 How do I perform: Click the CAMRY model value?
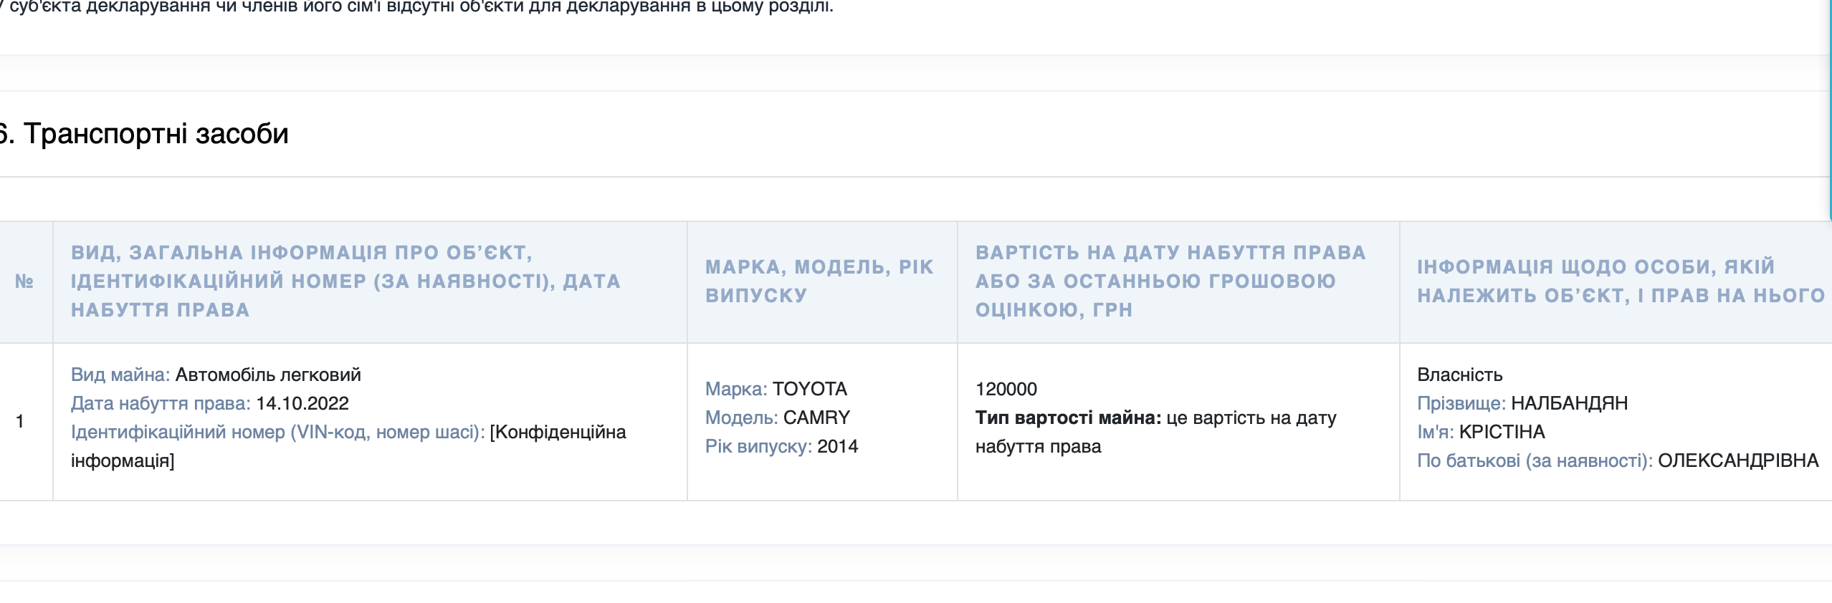(x=816, y=418)
